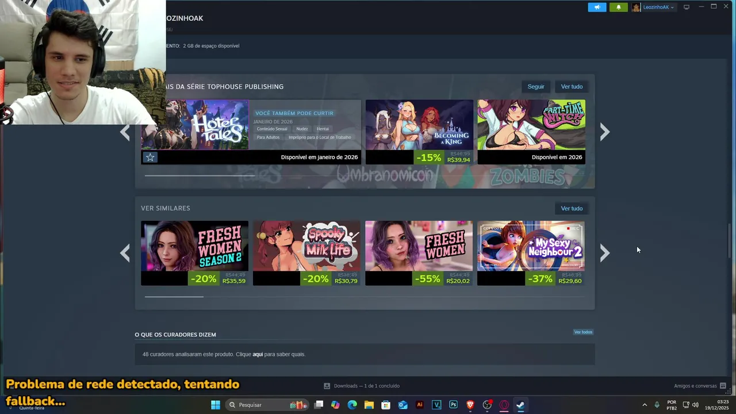
Task: Open volume control in system tray
Action: point(696,405)
